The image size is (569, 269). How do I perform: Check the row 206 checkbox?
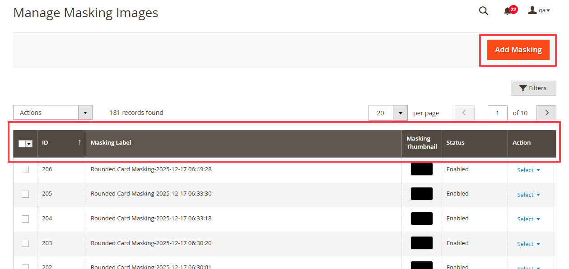point(25,169)
